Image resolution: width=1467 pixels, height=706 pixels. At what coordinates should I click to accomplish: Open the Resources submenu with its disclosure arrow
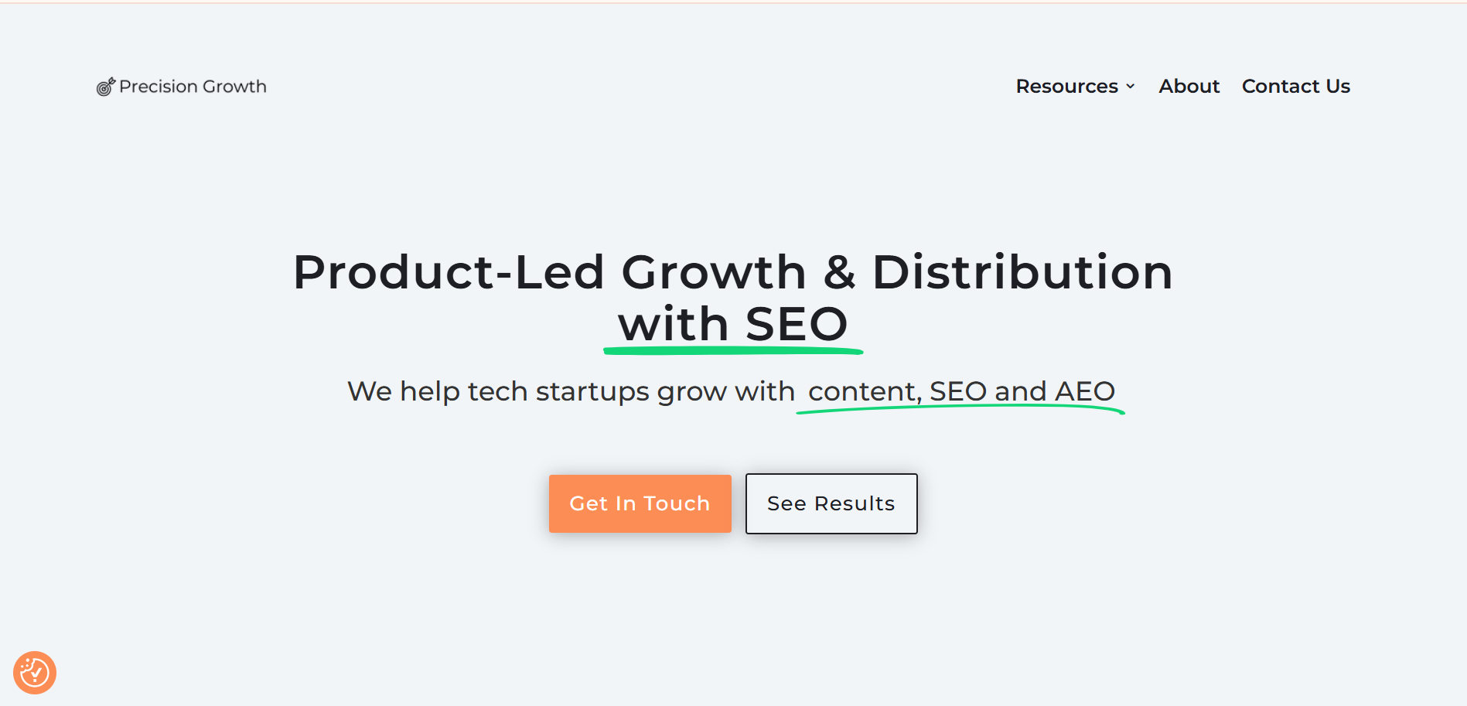[x=1131, y=86]
